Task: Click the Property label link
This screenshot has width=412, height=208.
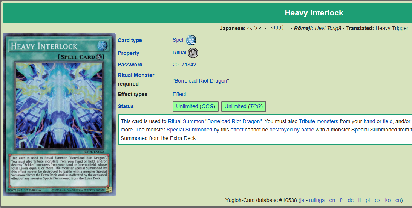Action: [128, 53]
